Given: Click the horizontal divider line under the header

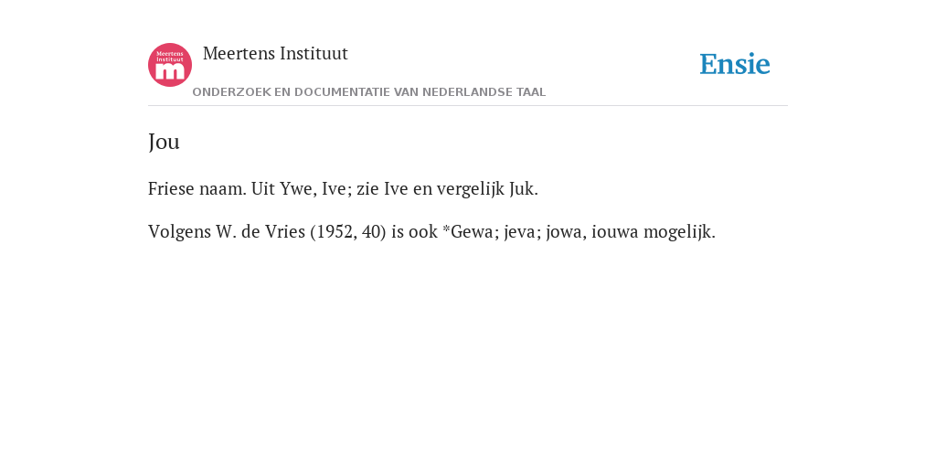Looking at the screenshot, I should [x=468, y=106].
